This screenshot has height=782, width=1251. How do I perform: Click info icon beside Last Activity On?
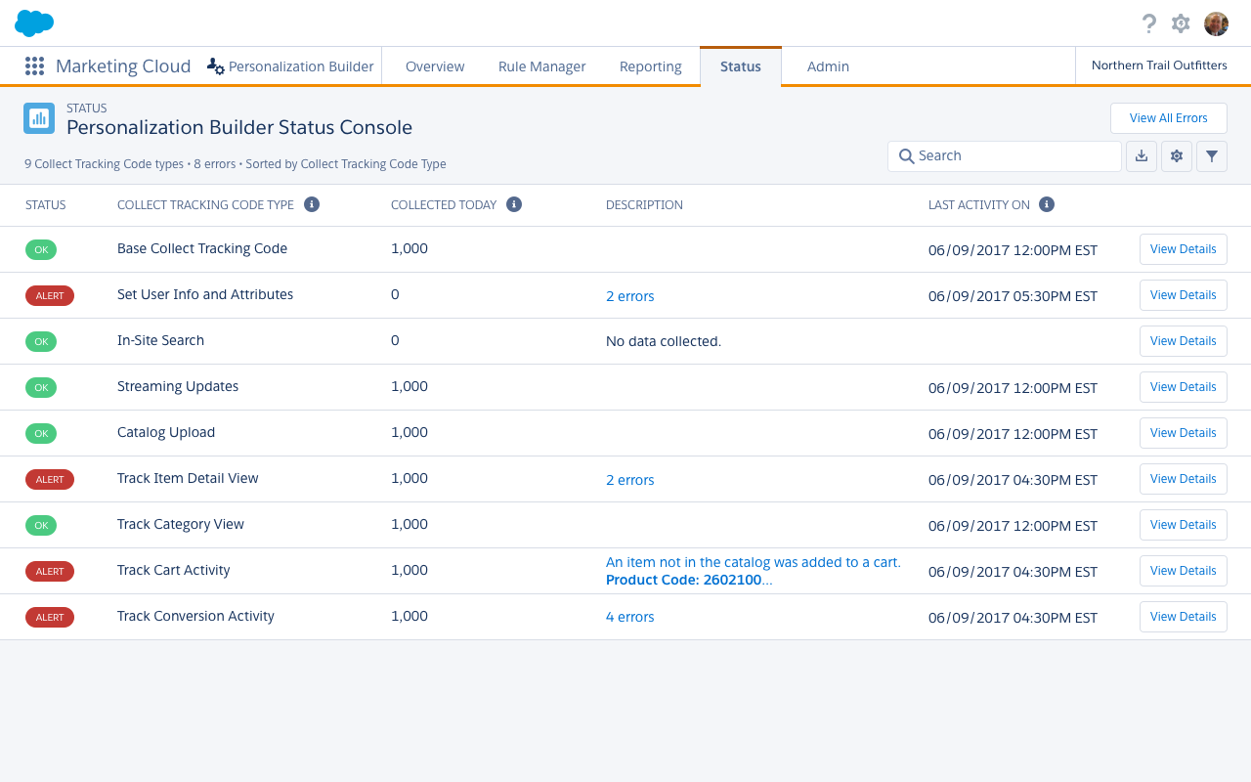point(1047,204)
